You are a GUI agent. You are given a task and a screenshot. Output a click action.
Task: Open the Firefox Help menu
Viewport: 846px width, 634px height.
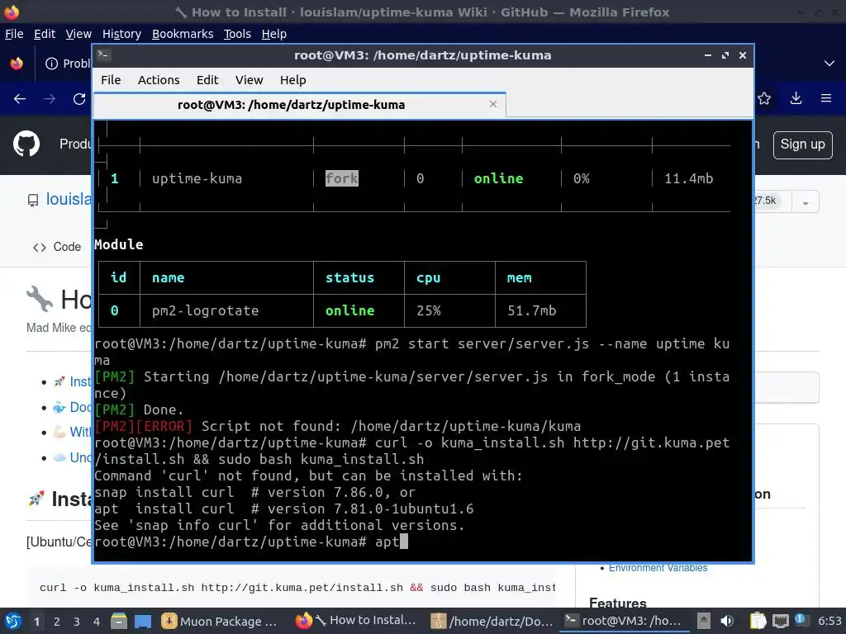click(x=274, y=34)
